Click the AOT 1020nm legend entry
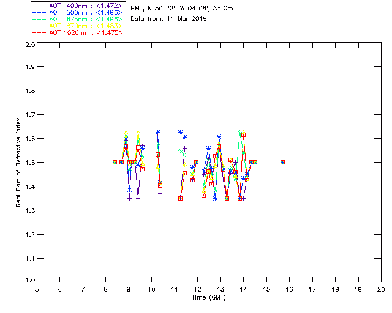Viewport: 392px width, 313px height. [78, 32]
